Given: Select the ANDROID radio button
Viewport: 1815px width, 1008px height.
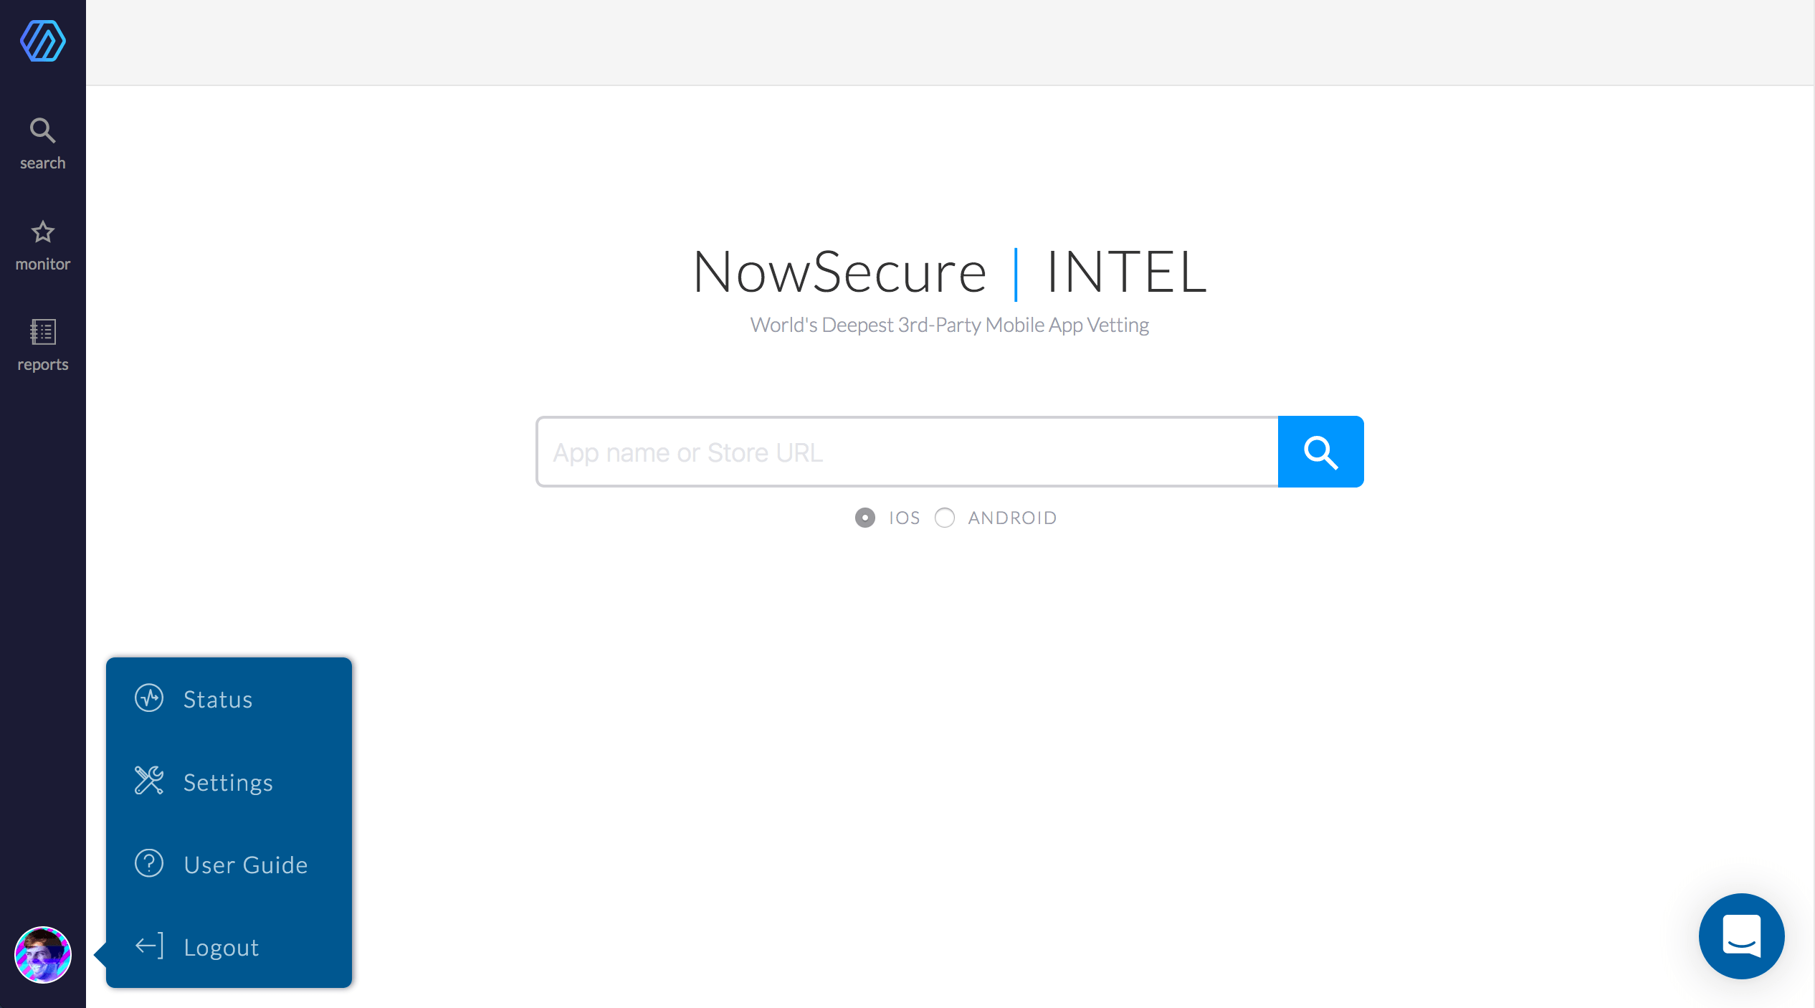Looking at the screenshot, I should pos(945,517).
